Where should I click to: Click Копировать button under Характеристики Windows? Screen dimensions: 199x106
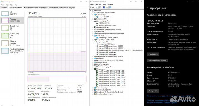click(x=153, y=91)
